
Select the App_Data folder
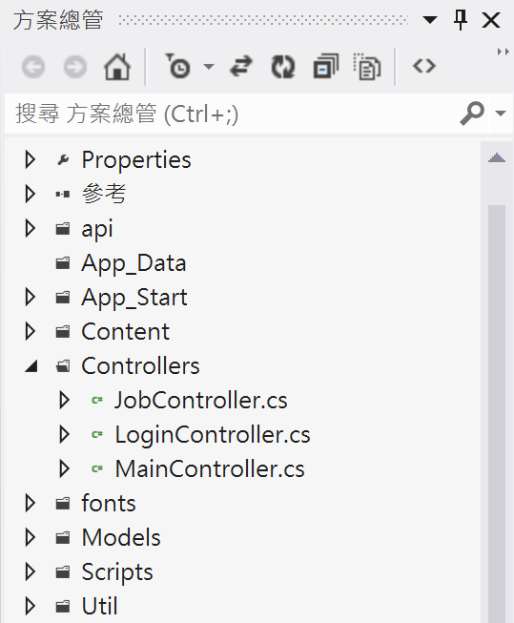(134, 263)
